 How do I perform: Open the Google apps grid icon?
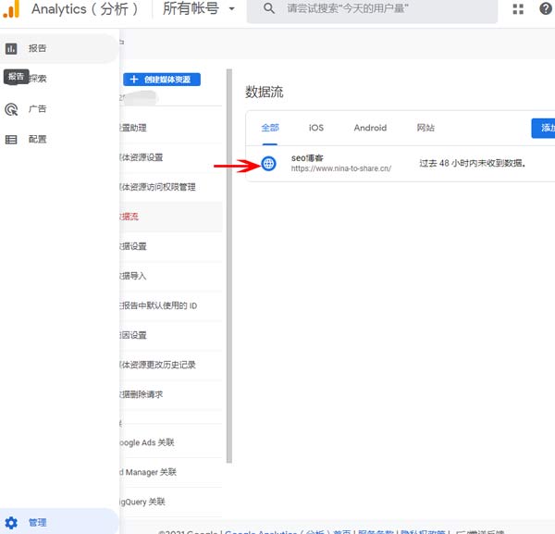click(518, 9)
